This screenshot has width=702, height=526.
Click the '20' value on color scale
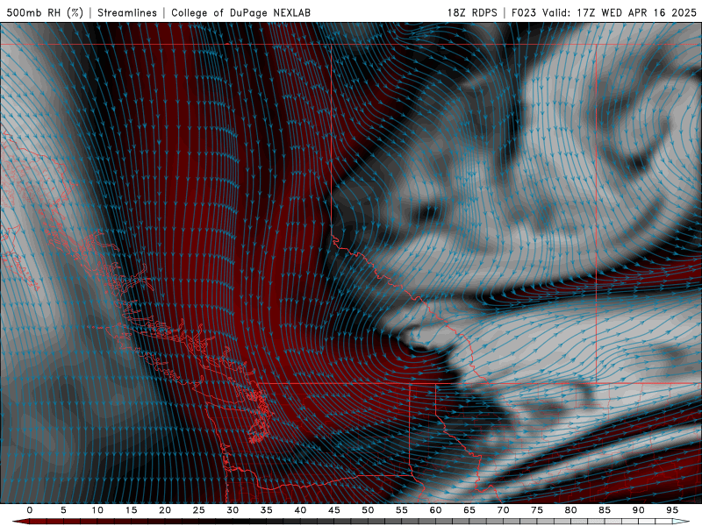point(165,510)
